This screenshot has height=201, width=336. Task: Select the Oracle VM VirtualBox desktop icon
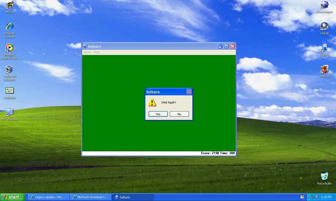click(9, 73)
